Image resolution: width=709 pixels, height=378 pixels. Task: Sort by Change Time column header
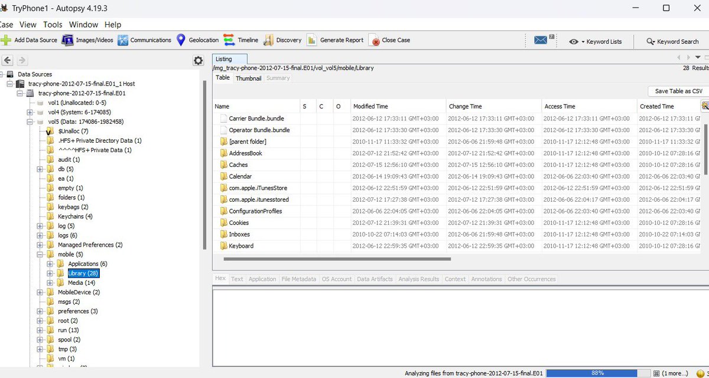tap(493, 106)
